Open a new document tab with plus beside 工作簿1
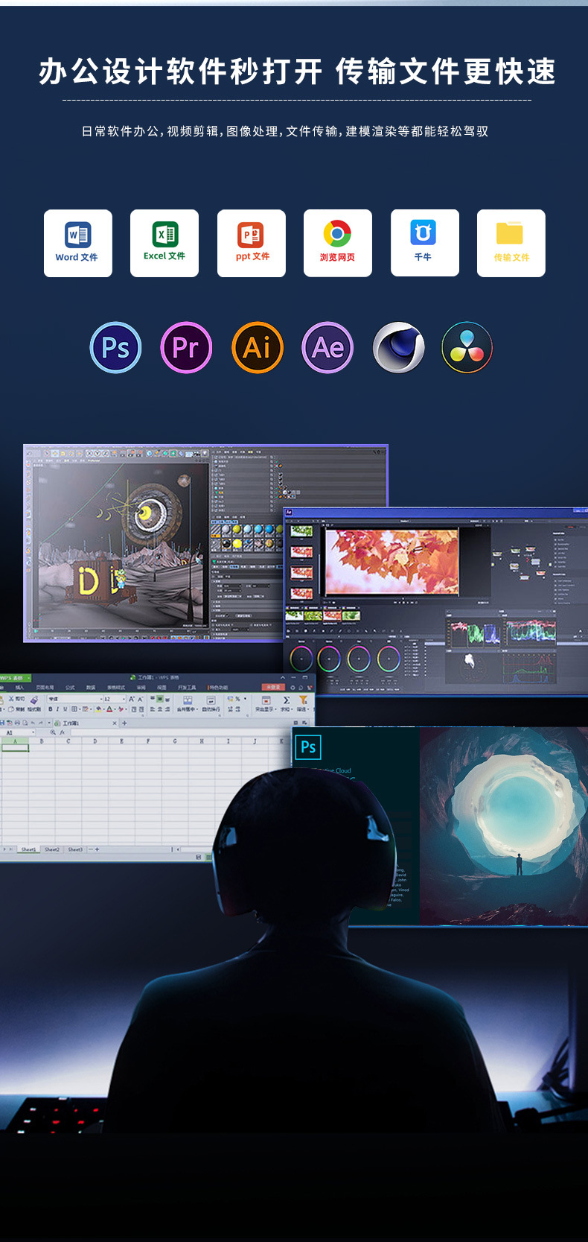This screenshot has height=1242, width=588. click(124, 723)
